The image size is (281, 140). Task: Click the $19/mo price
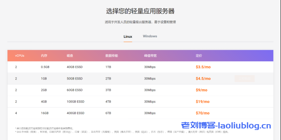pyautogui.click(x=202, y=102)
